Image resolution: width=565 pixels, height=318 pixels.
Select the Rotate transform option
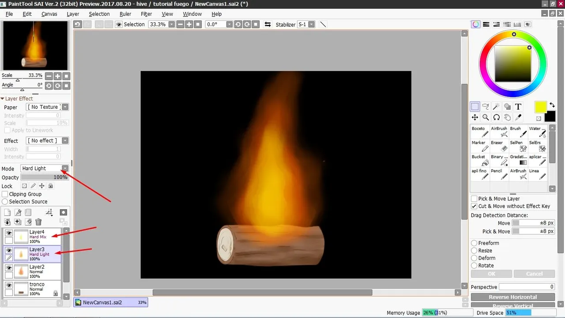point(474,266)
